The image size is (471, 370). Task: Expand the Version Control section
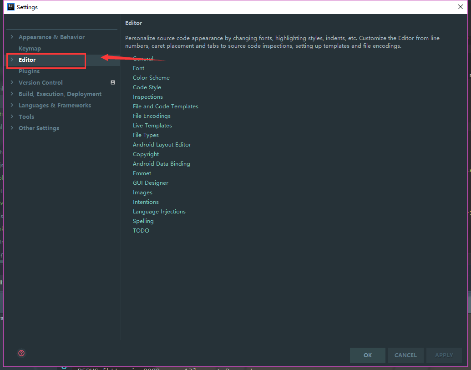coord(12,82)
